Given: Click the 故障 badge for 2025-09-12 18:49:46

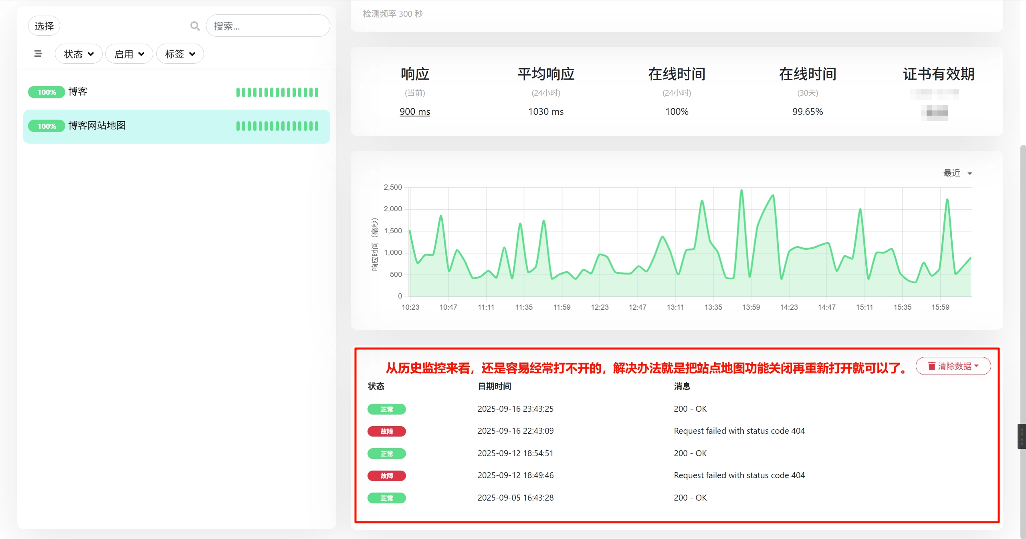Looking at the screenshot, I should click(x=387, y=476).
